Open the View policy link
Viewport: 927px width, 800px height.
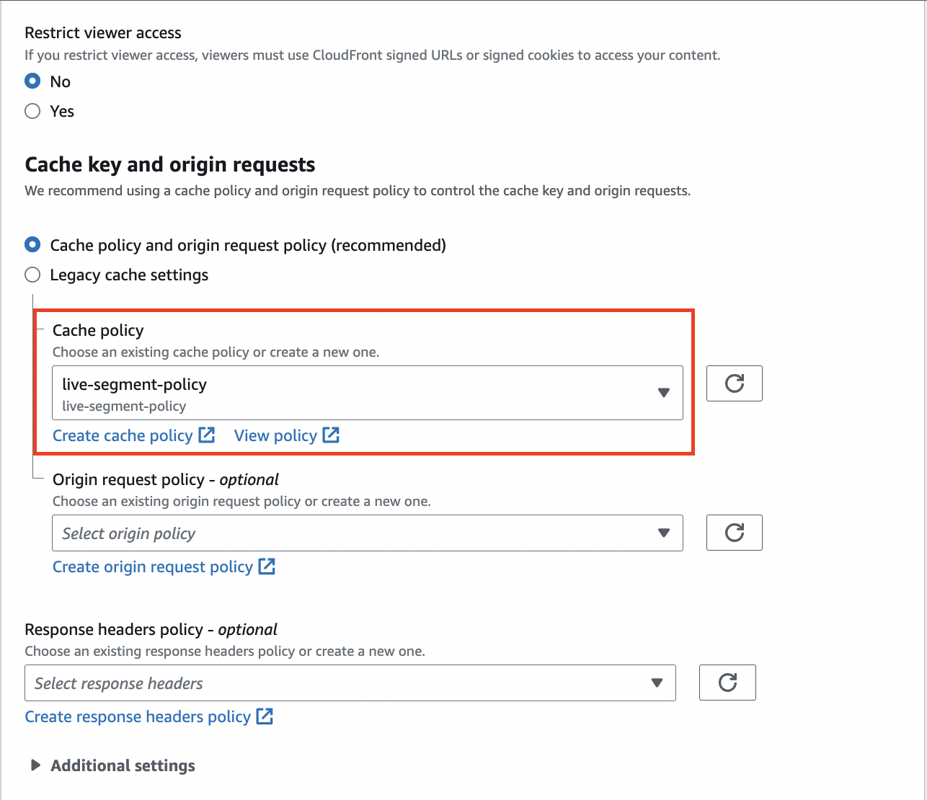pyautogui.click(x=275, y=436)
